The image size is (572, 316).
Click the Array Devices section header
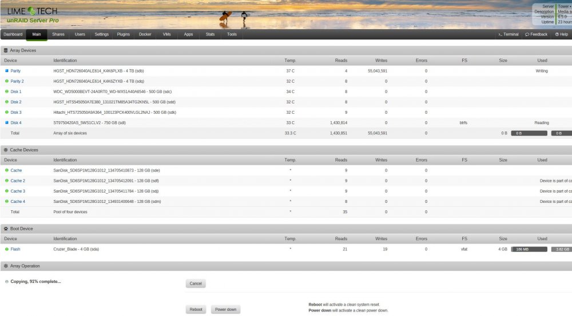pos(286,50)
